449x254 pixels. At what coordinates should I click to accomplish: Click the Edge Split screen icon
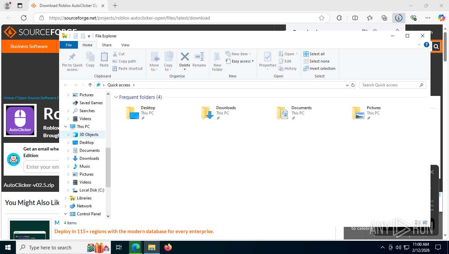pyautogui.click(x=355, y=18)
